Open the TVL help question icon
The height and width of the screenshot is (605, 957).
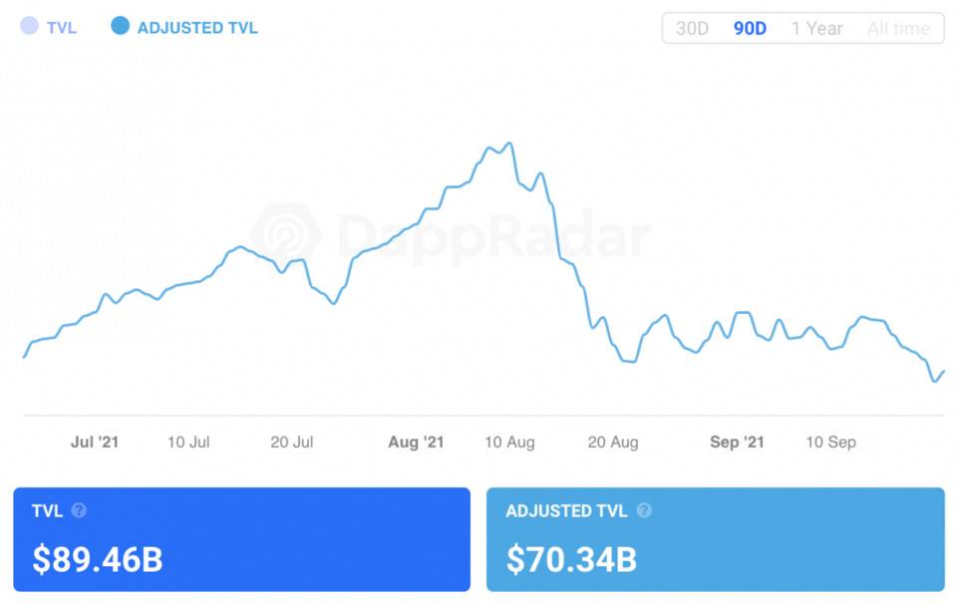[x=79, y=510]
